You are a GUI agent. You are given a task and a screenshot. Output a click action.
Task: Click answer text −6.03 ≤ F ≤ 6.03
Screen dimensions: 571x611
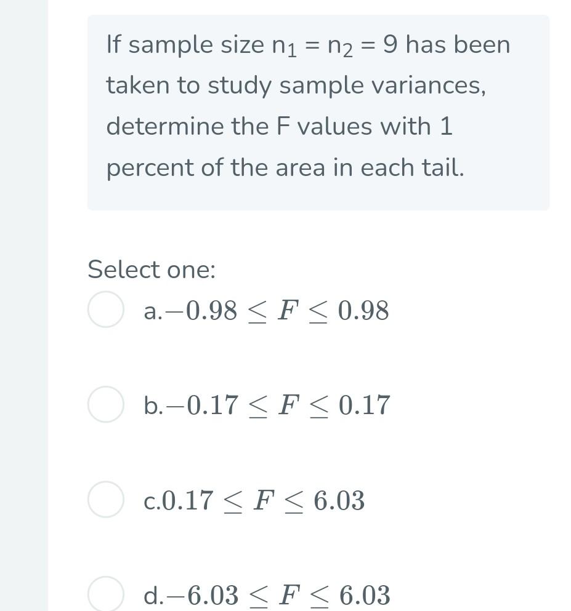[278, 595]
